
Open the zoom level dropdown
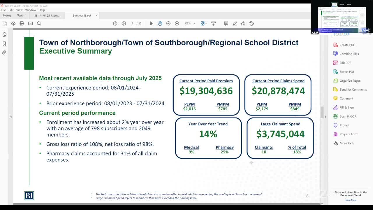pyautogui.click(x=194, y=23)
